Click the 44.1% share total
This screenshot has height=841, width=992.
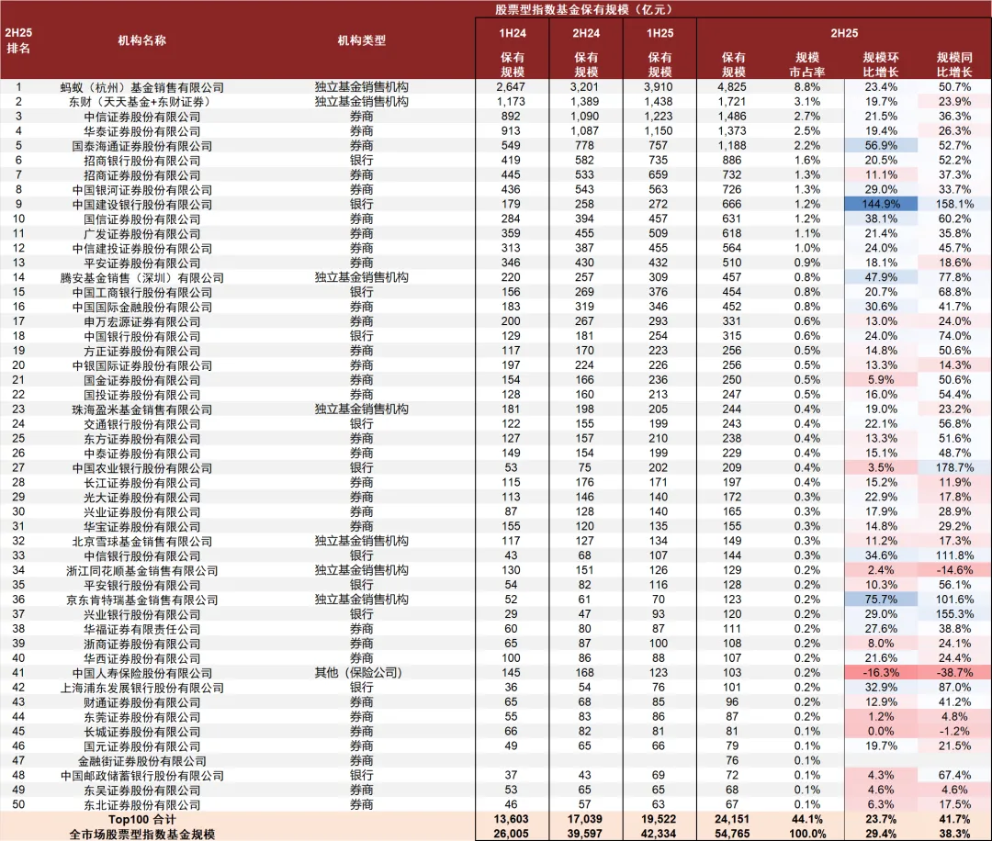tap(807, 820)
